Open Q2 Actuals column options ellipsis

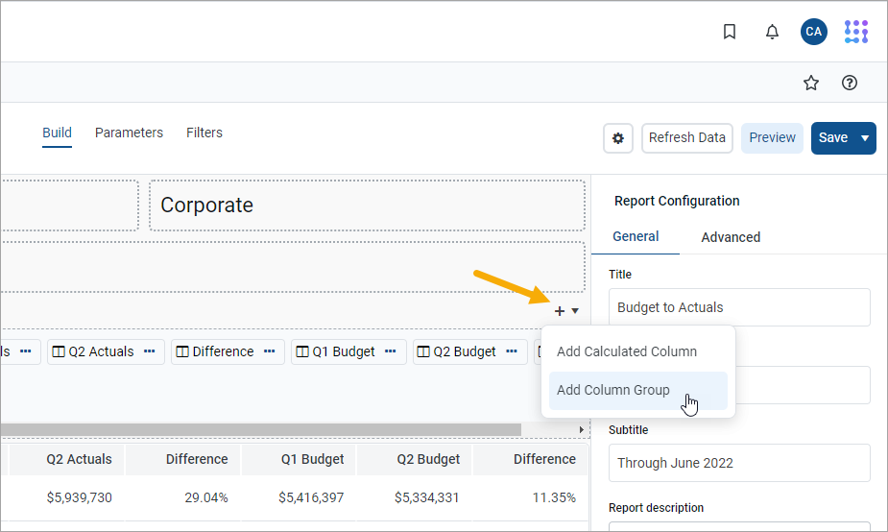(150, 351)
